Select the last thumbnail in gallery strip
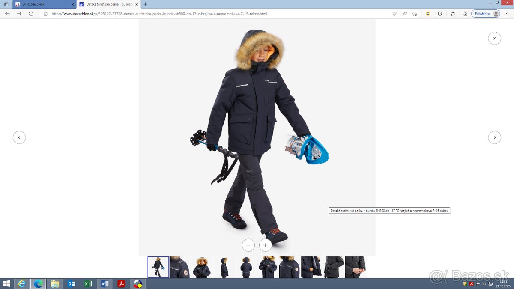514x289 pixels. pos(355,267)
